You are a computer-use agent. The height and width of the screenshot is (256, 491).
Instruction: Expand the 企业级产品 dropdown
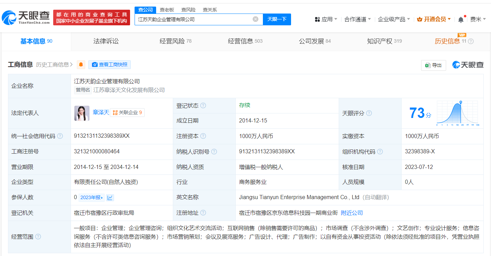coord(394,19)
